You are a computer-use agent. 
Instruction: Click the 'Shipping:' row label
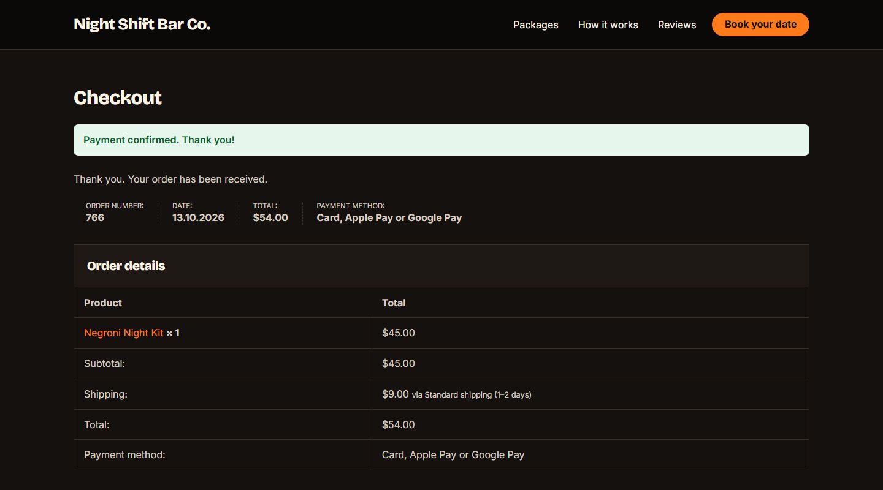[105, 394]
